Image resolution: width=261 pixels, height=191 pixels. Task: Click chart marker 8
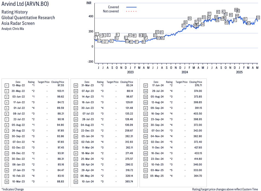pos(108,35)
